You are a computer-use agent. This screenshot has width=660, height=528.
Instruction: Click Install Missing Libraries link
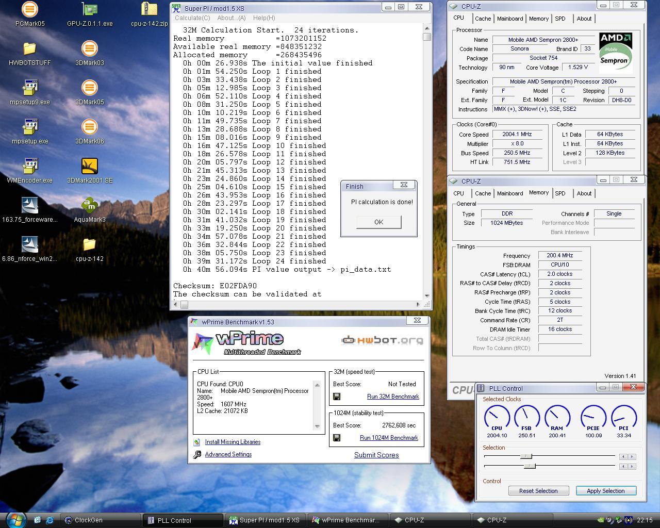233,442
